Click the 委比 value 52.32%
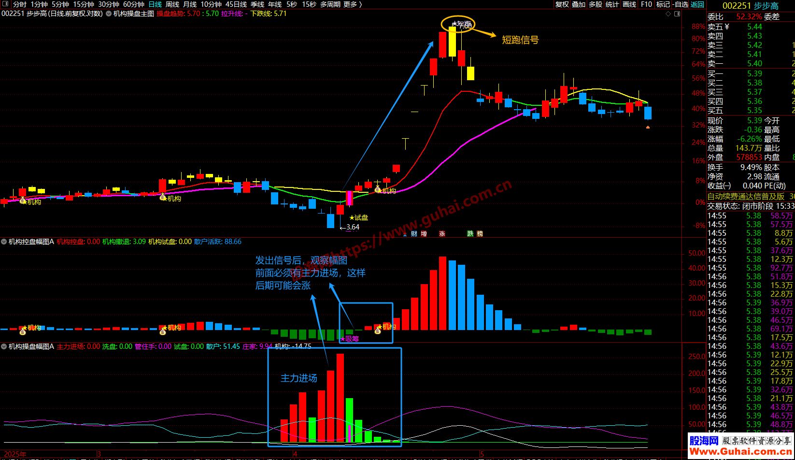 (749, 16)
